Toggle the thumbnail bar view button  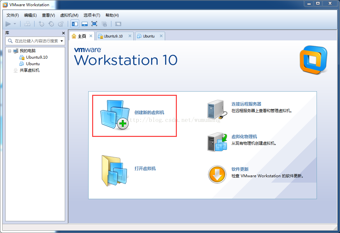pyautogui.click(x=85, y=24)
